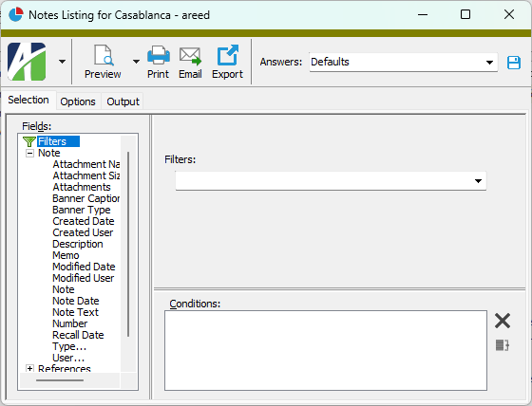Image resolution: width=532 pixels, height=406 pixels.
Task: Click the Print printer icon
Action: (x=159, y=55)
